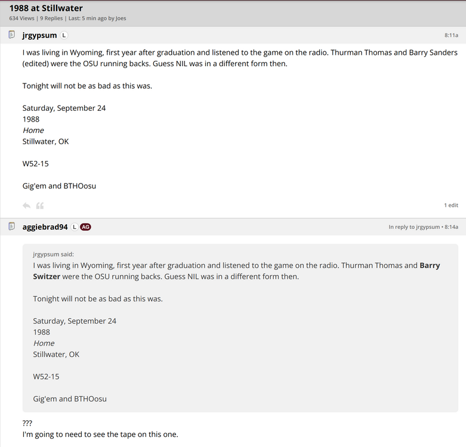The width and height of the screenshot is (466, 447).
Task: Click the "634 Views" count in header
Action: coord(21,18)
